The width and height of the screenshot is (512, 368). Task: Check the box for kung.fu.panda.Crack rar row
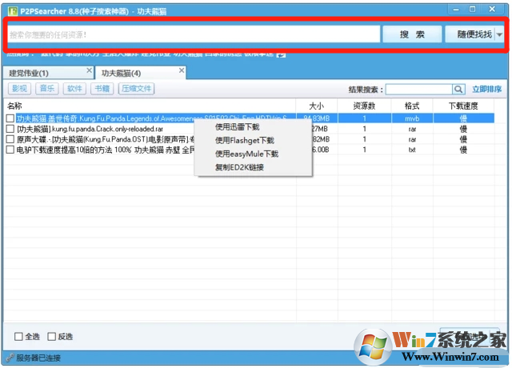coord(10,129)
